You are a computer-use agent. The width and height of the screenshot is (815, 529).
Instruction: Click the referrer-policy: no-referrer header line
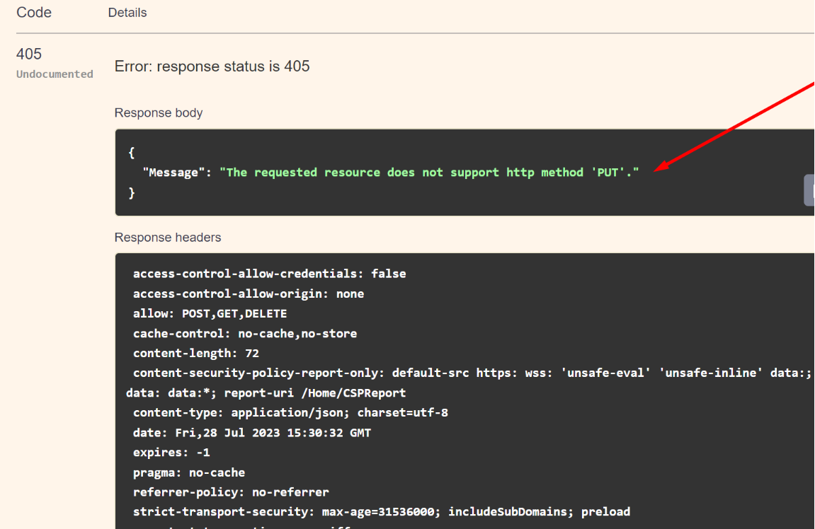click(231, 492)
